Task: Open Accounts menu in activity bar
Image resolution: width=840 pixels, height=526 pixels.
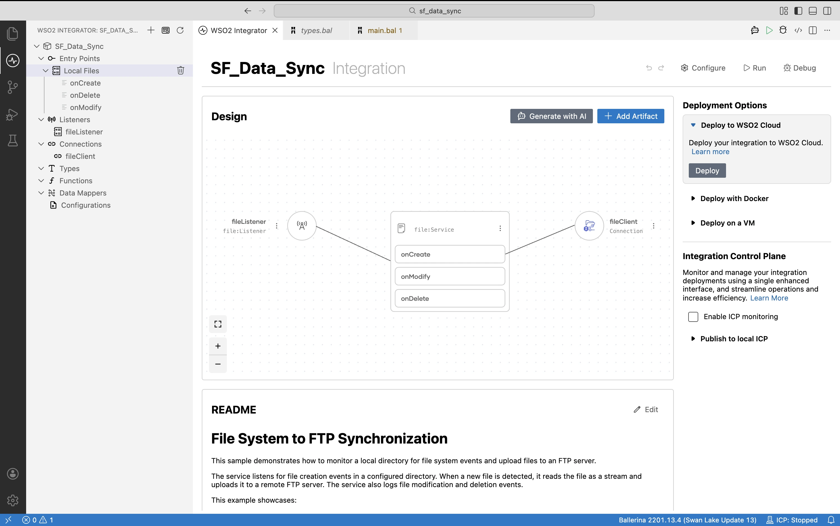Action: tap(13, 474)
